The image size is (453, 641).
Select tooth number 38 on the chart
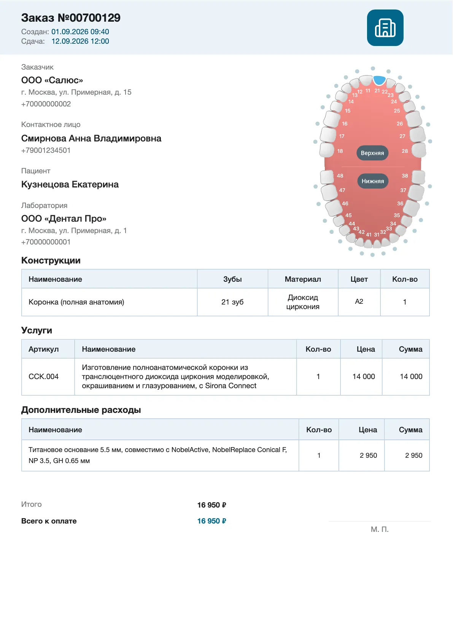tap(418, 177)
